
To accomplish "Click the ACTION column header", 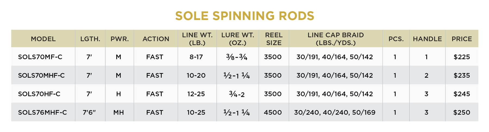I will [156, 39].
